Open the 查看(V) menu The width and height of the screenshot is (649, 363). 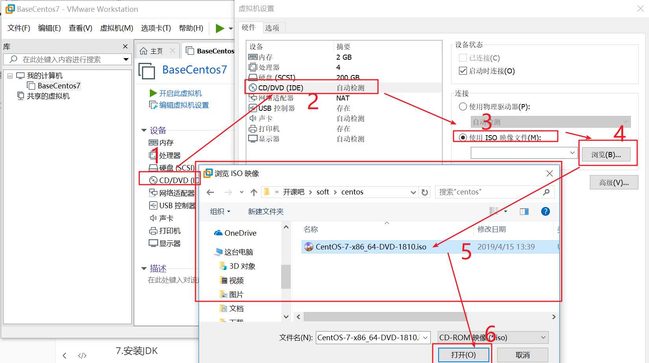pyautogui.click(x=80, y=28)
